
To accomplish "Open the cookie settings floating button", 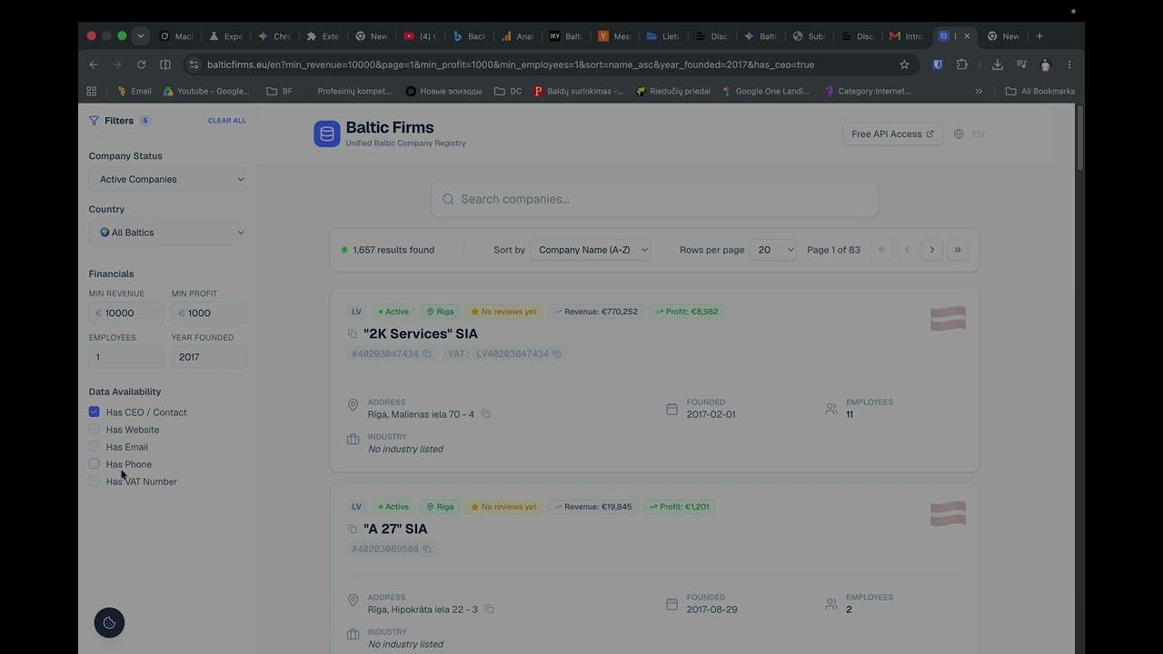I will pyautogui.click(x=109, y=622).
